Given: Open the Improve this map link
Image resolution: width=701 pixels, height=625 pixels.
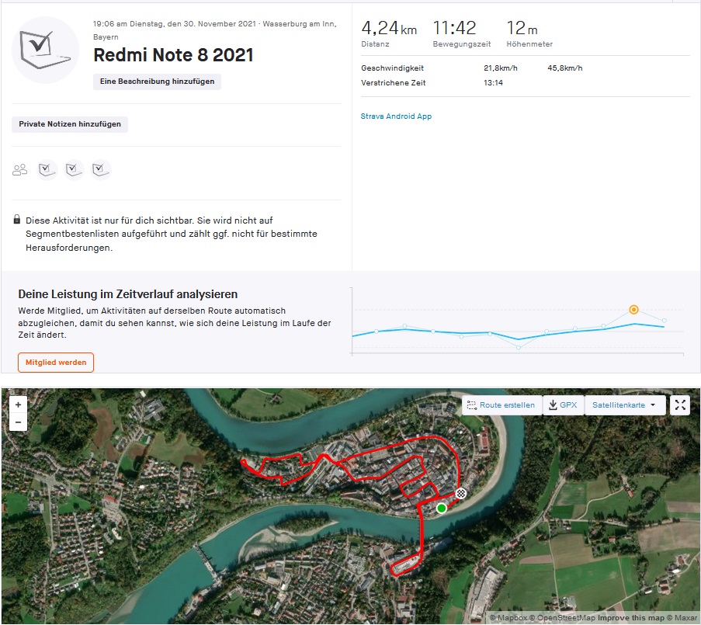Looking at the screenshot, I should (x=630, y=618).
